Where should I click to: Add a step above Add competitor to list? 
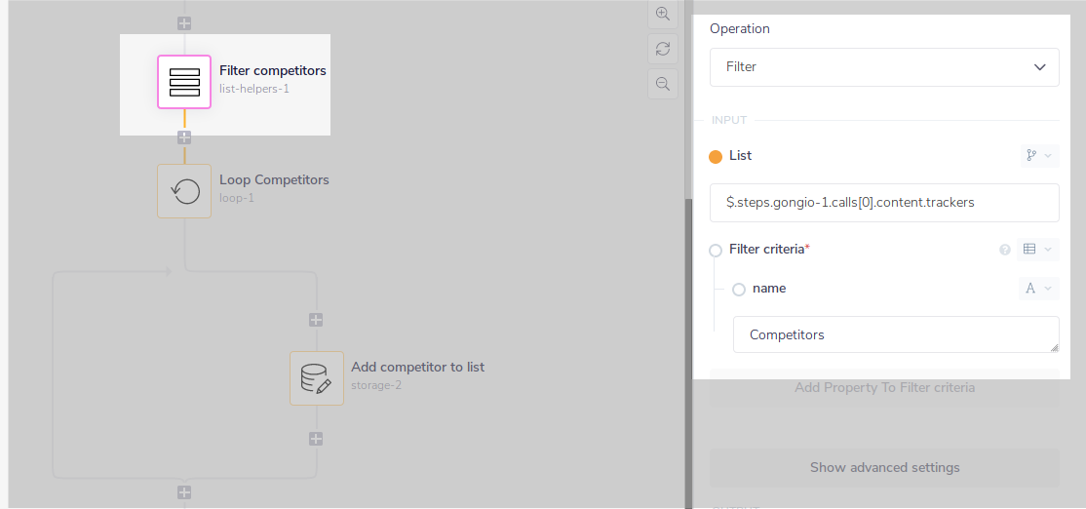click(316, 320)
